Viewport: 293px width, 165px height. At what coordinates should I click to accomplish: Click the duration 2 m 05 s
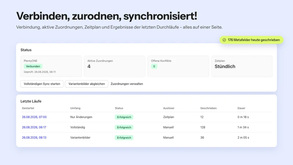point(243,137)
